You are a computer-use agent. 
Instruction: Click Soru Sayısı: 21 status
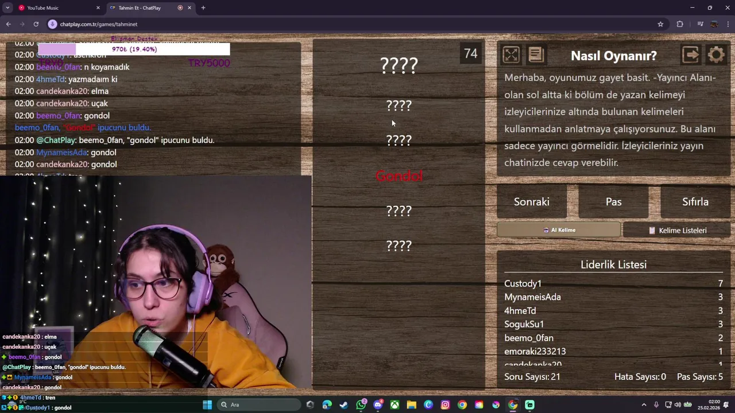[532, 377]
